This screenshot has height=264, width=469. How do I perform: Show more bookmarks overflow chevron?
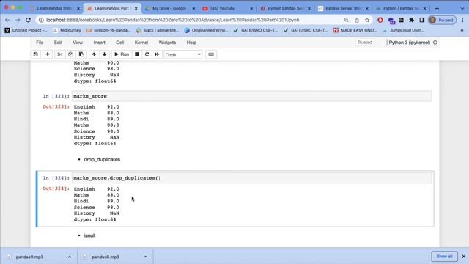[462, 30]
